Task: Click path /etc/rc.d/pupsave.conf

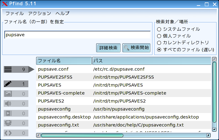Action: pos(119,69)
